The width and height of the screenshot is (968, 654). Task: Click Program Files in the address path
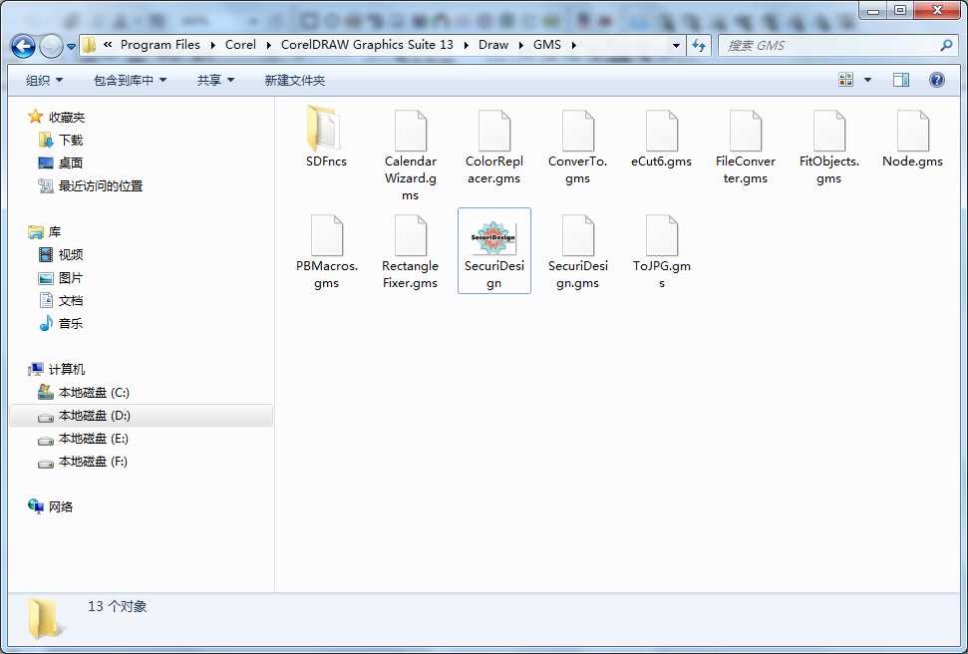point(160,45)
